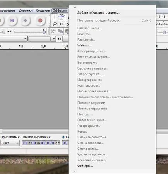Open the time format arrow of Начало выделения
The width and height of the screenshot is (168, 174).
pos(58,143)
